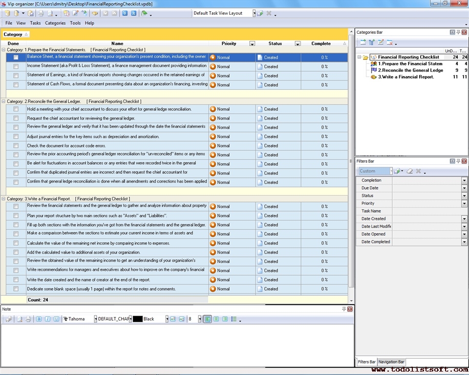Click the Italic button in the Note toolbar
This screenshot has height=375, width=469.
47,319
